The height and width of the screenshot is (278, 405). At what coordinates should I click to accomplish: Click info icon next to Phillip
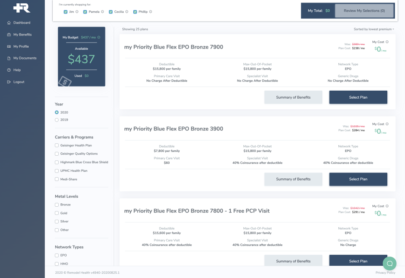[151, 12]
